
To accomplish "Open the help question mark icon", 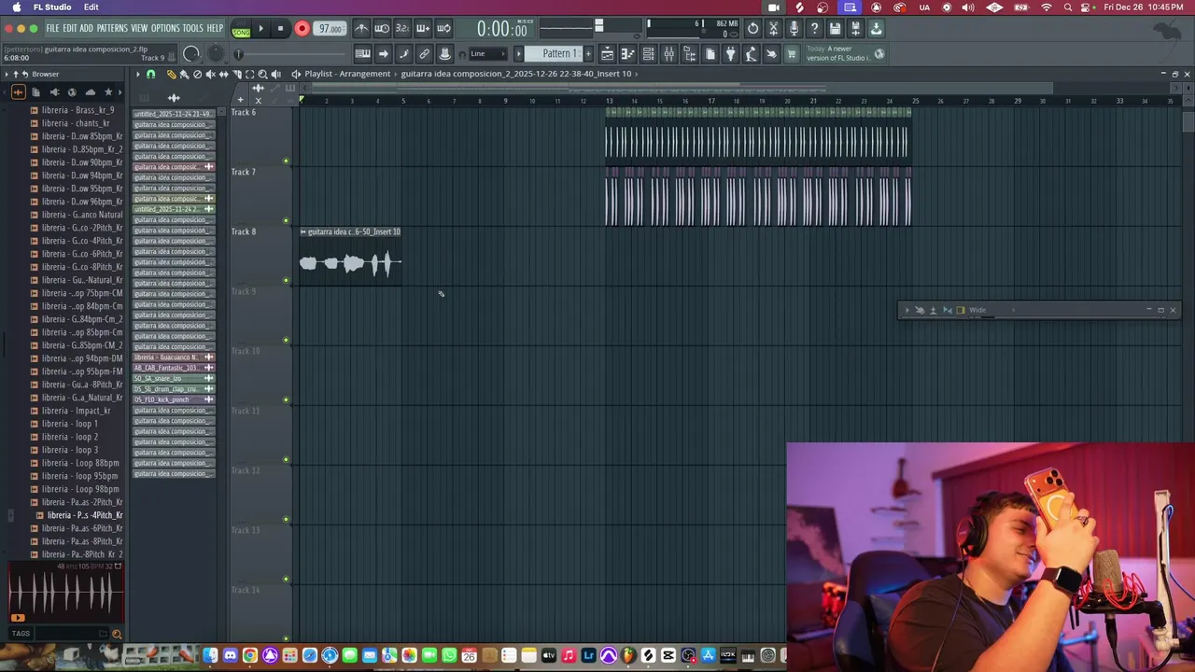I will click(814, 29).
